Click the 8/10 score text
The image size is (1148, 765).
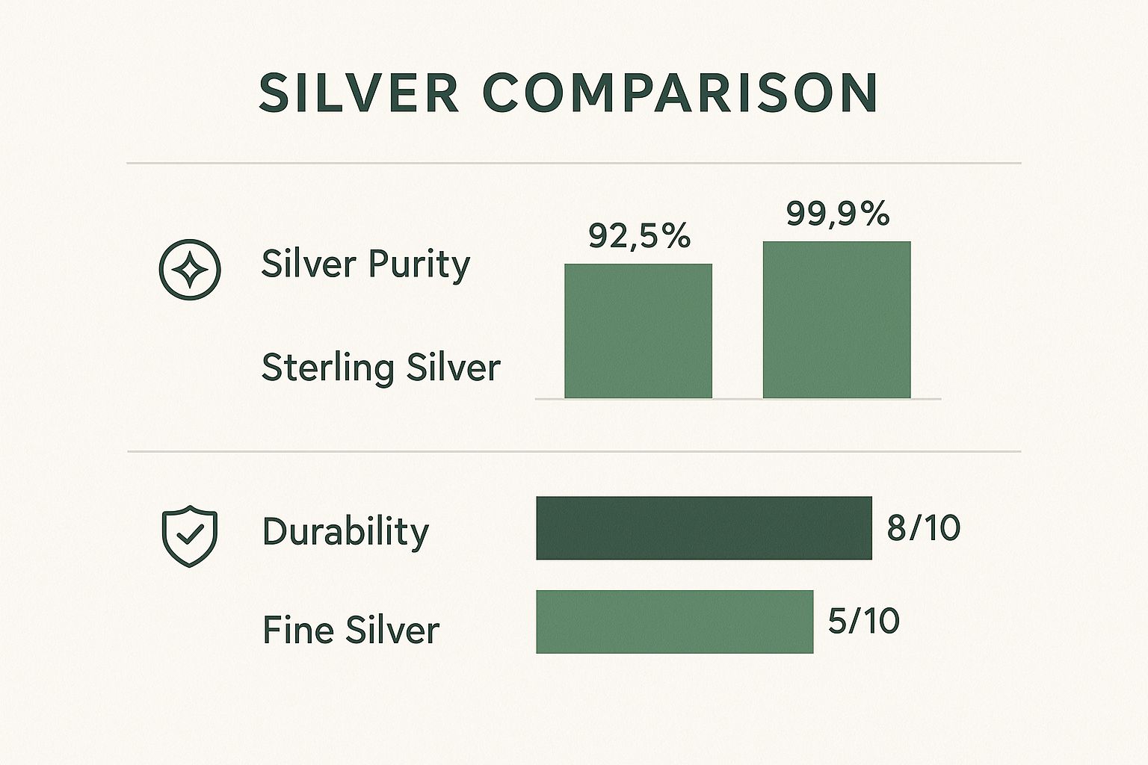pyautogui.click(x=923, y=528)
